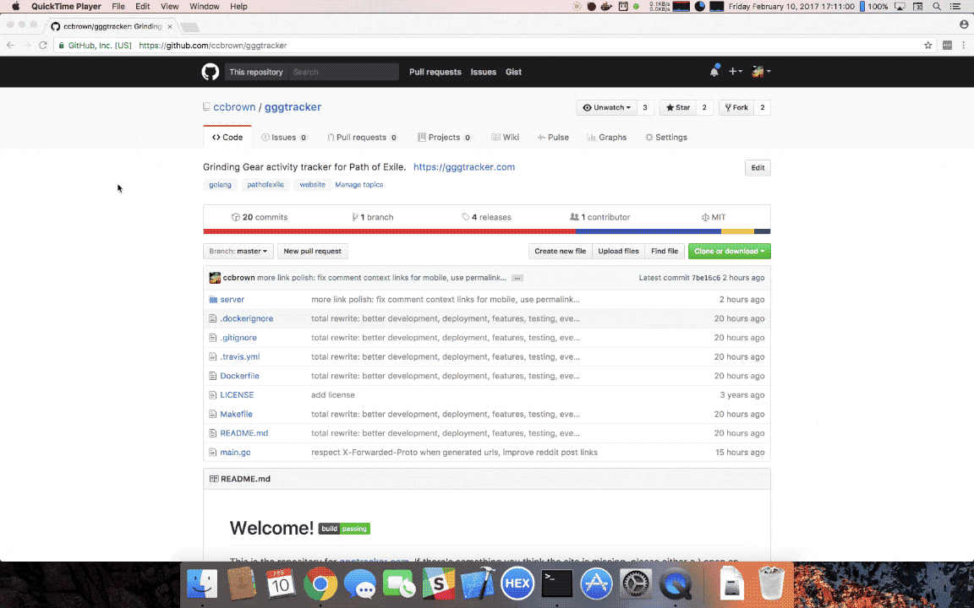Open the Dockerfile file
This screenshot has height=608, width=974.
click(240, 376)
